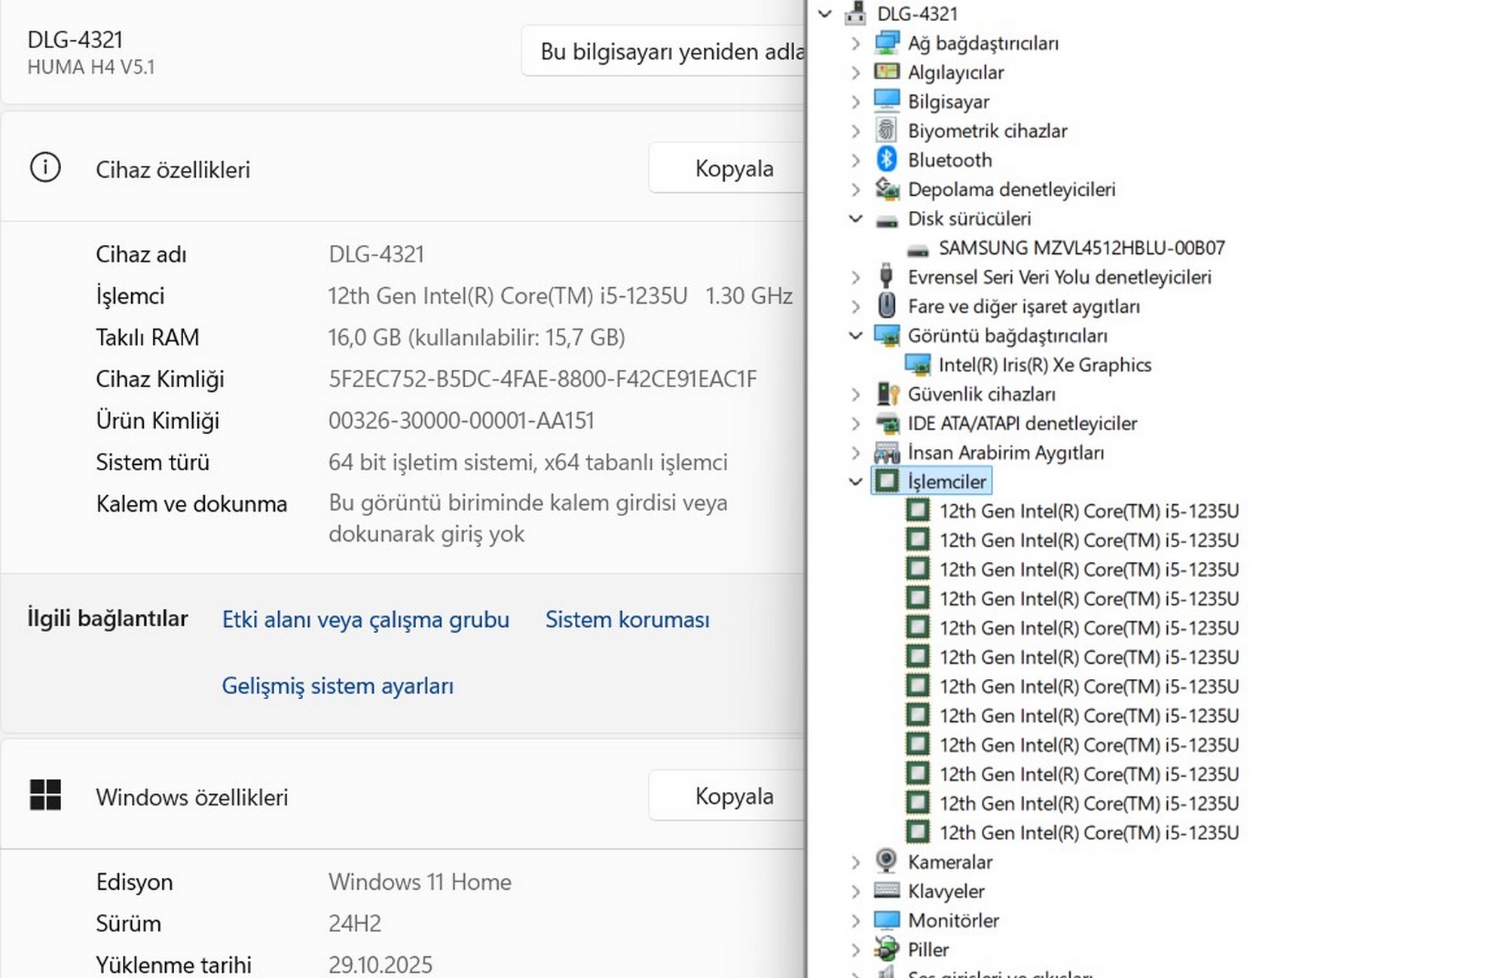
Task: Select the first i5-1235U processor entry
Action: (x=1088, y=512)
